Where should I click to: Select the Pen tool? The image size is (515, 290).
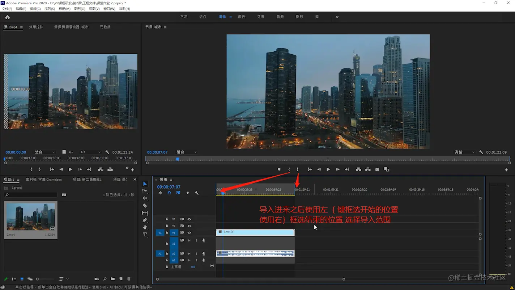(145, 220)
